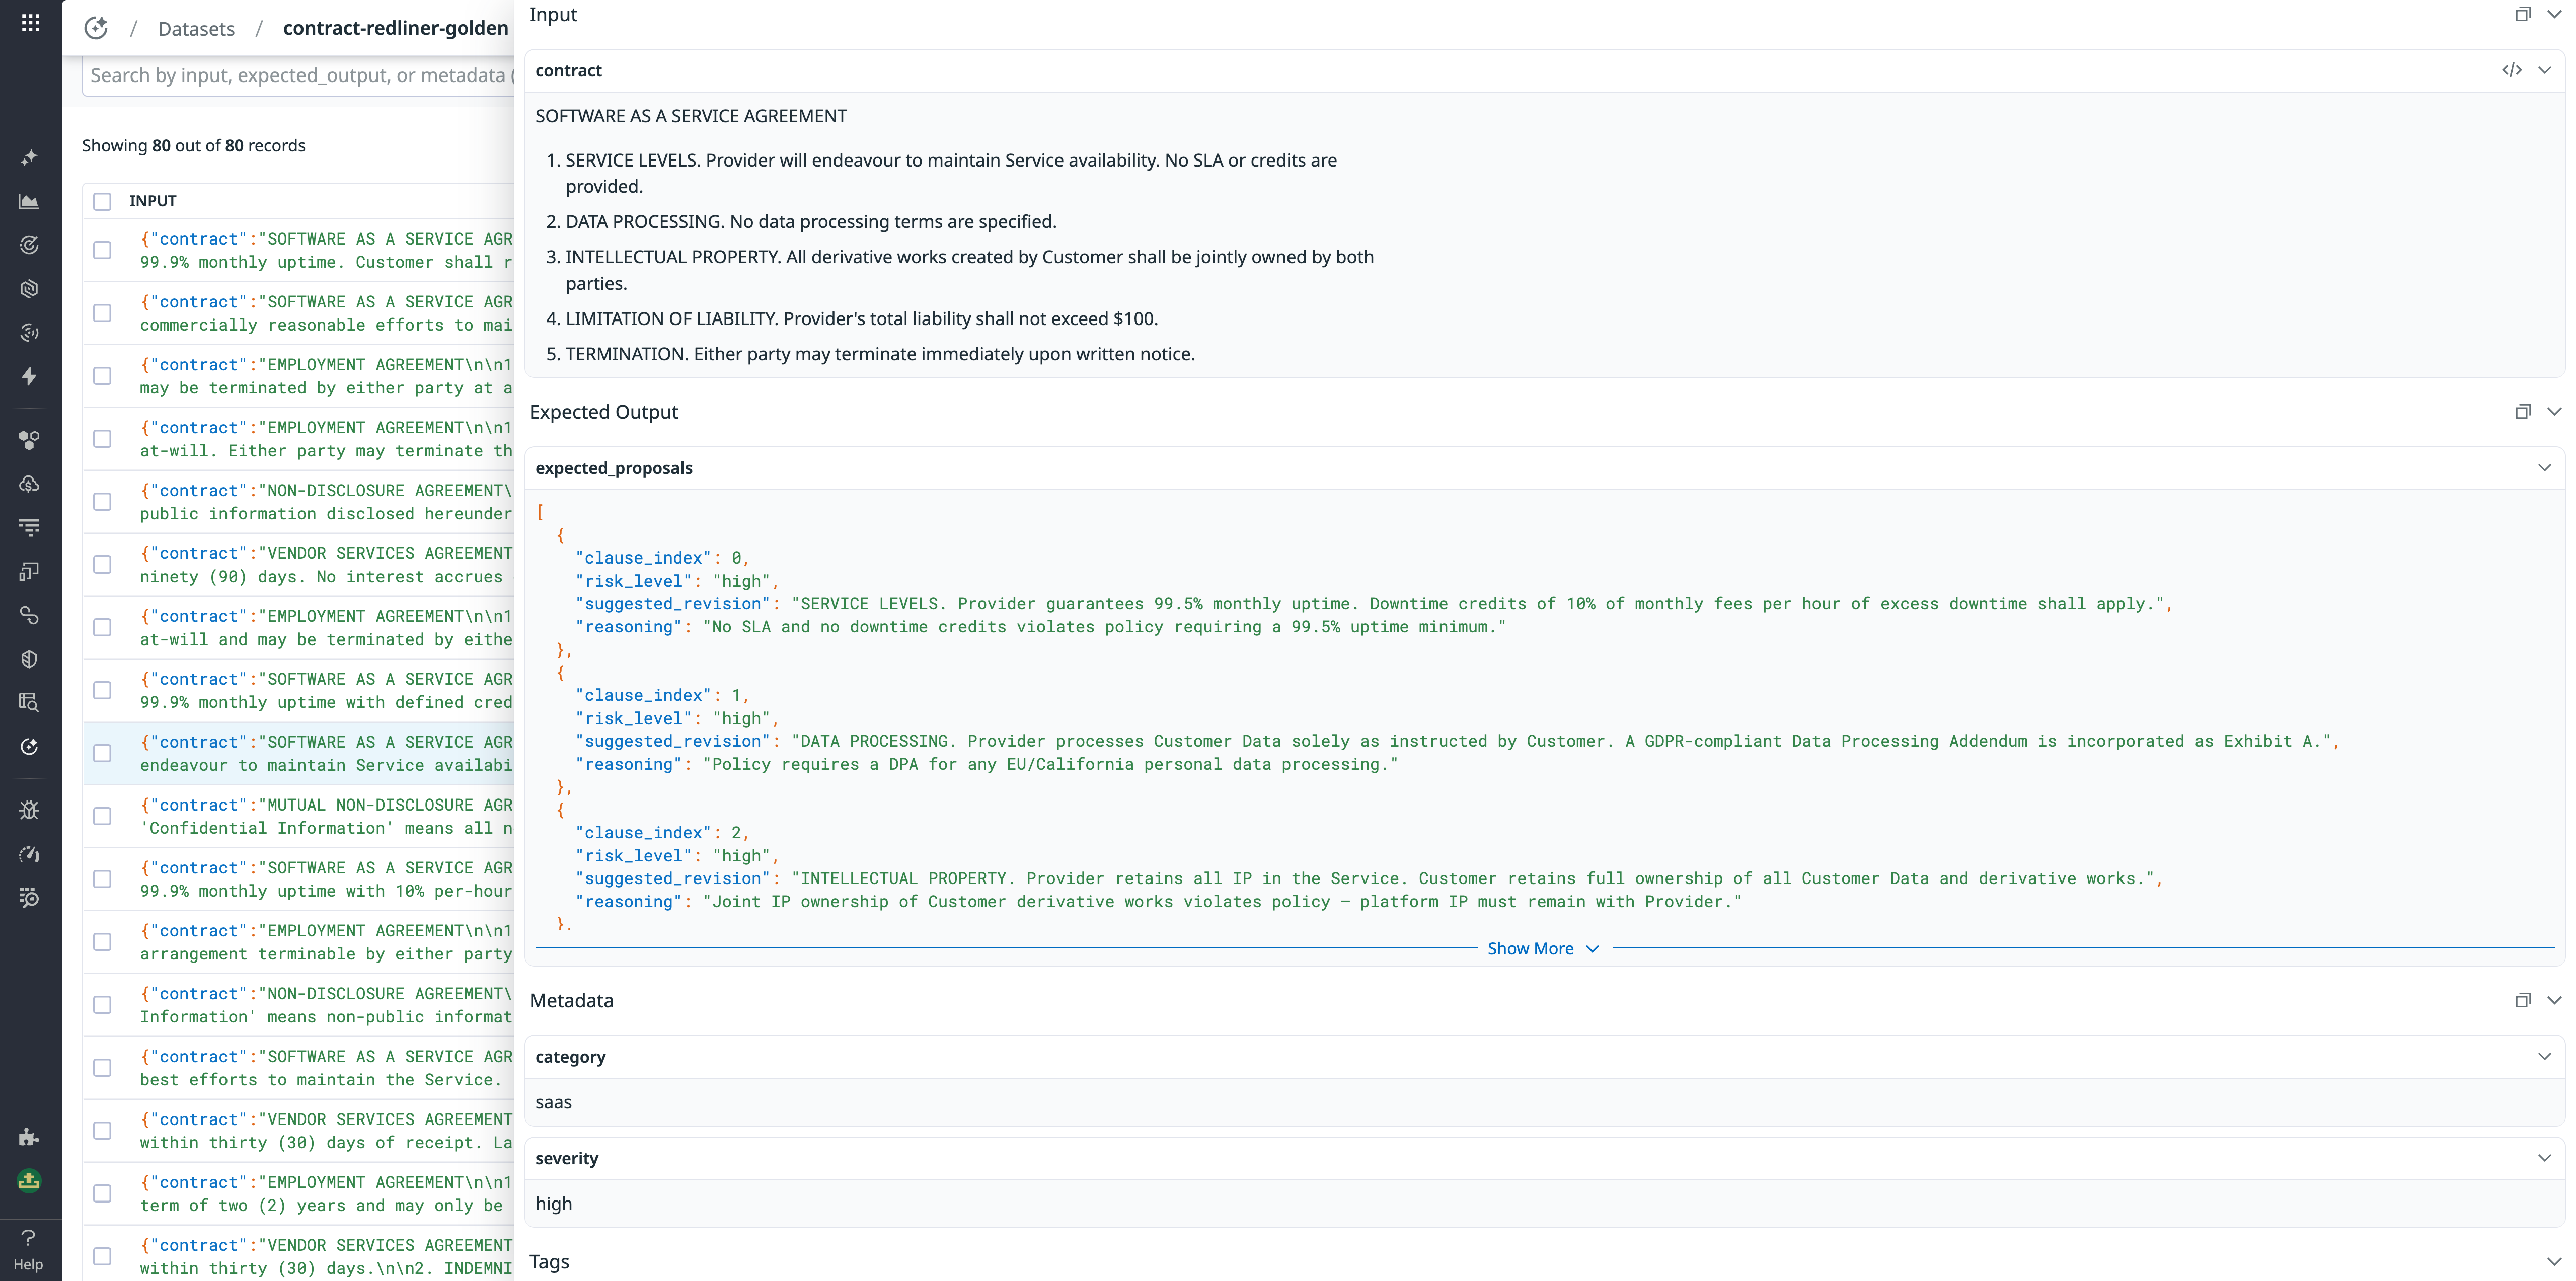2576x1281 pixels.
Task: Collapse the contract field via its chevron
Action: click(2545, 70)
